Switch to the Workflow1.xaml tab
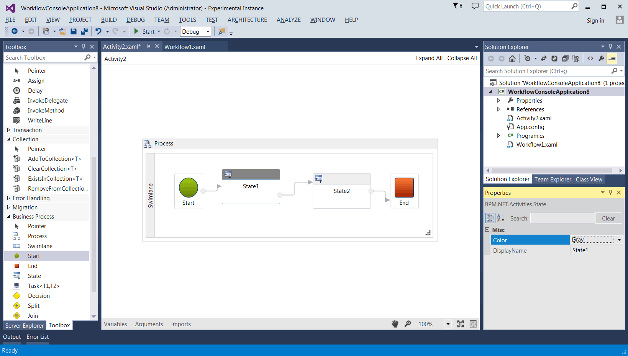The image size is (628, 356). [x=185, y=47]
